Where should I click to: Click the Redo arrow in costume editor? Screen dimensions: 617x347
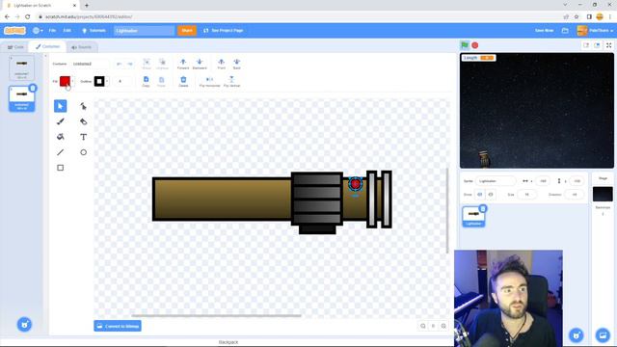[x=129, y=64]
